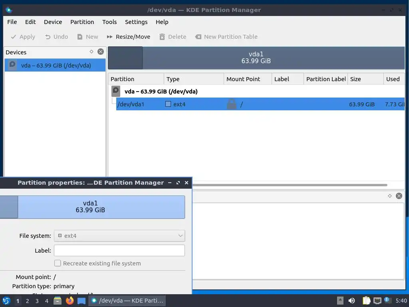
Task: Switch to virtual desktop 4
Action: 47,301
